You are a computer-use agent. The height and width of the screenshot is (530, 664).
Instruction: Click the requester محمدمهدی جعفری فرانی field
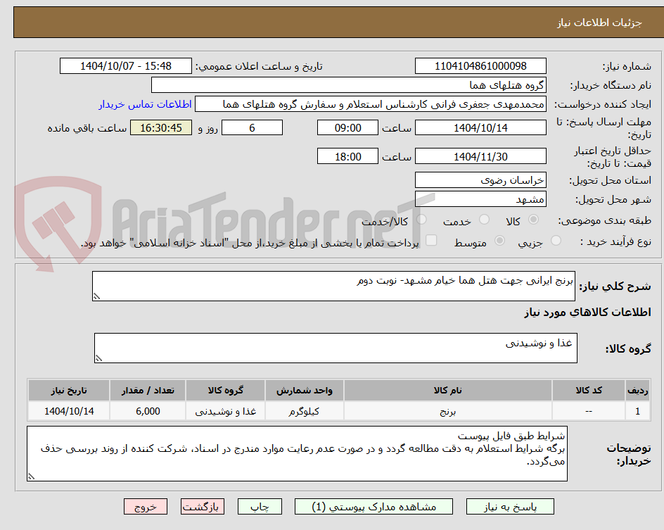tap(371, 104)
